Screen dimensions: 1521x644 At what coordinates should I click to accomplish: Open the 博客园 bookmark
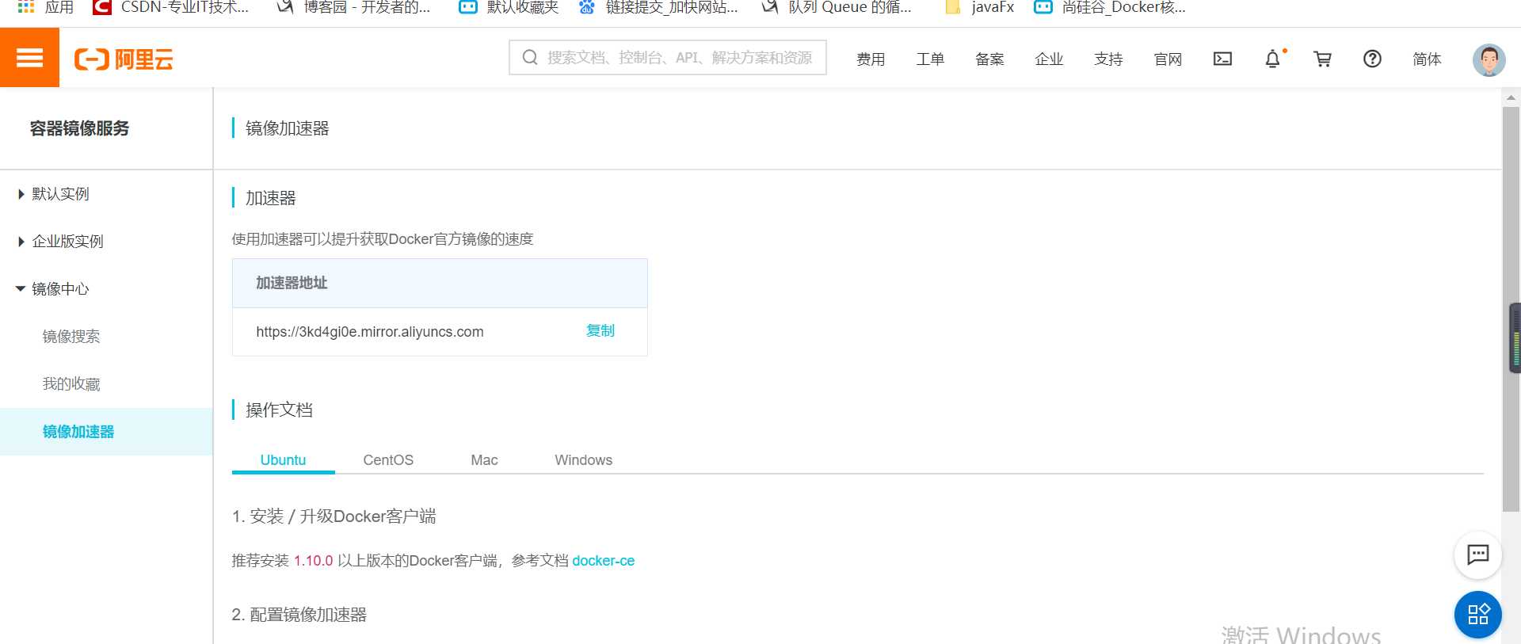pyautogui.click(x=354, y=7)
